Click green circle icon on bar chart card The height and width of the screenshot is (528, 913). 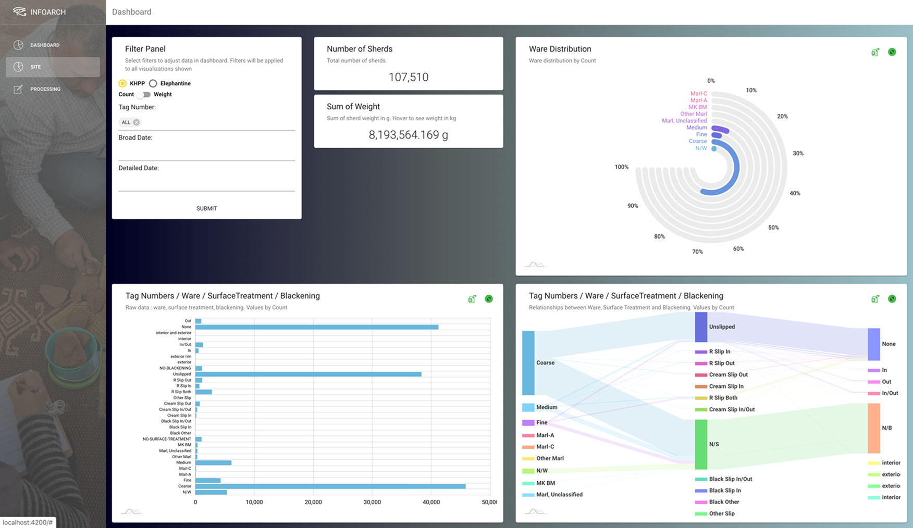489,299
